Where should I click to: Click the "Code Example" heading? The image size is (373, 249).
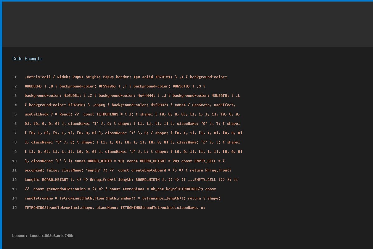point(27,59)
